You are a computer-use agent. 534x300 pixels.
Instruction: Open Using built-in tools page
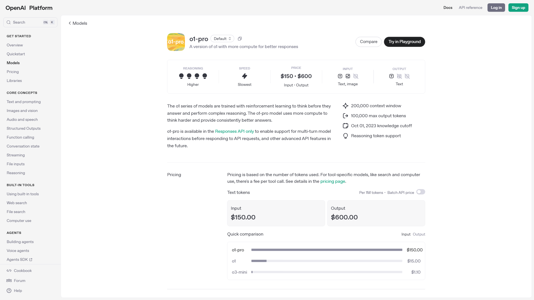(x=23, y=194)
